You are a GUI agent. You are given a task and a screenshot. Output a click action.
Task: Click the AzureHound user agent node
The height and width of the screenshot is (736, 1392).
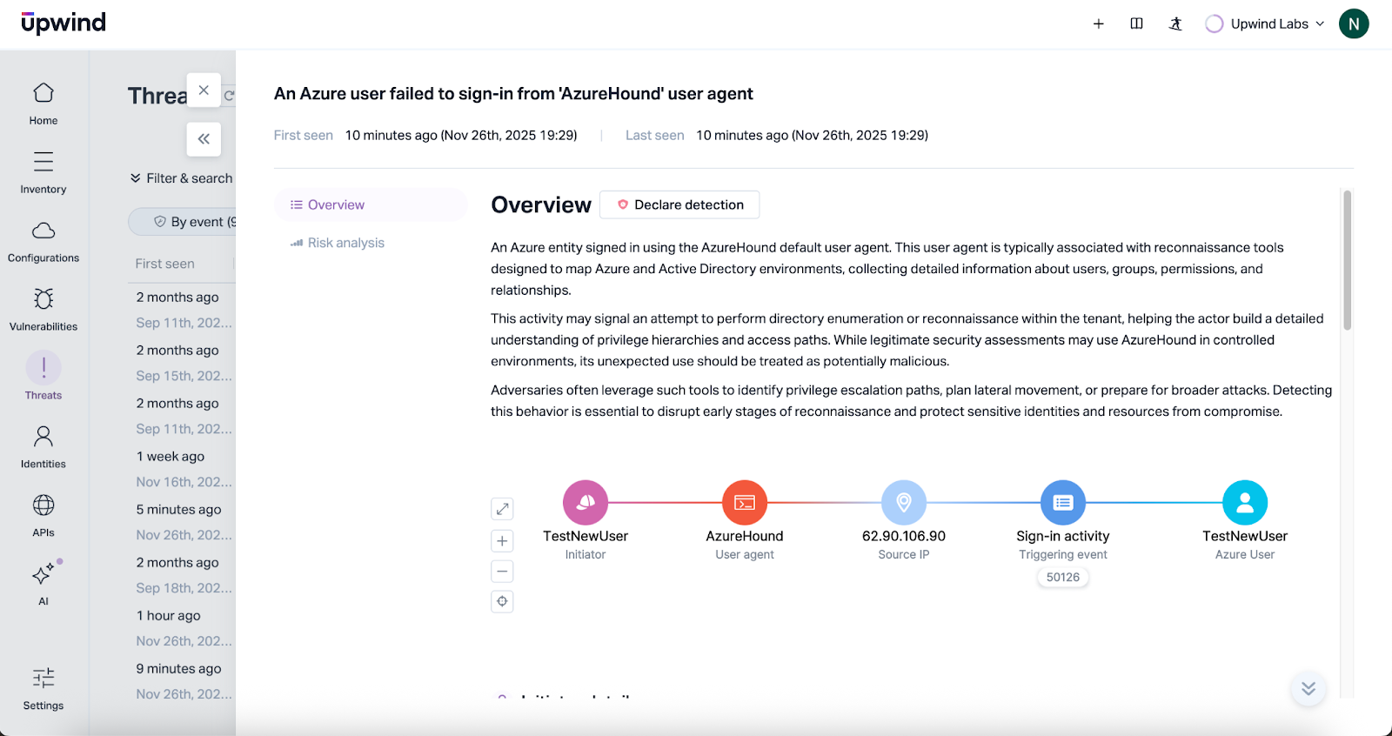tap(745, 503)
